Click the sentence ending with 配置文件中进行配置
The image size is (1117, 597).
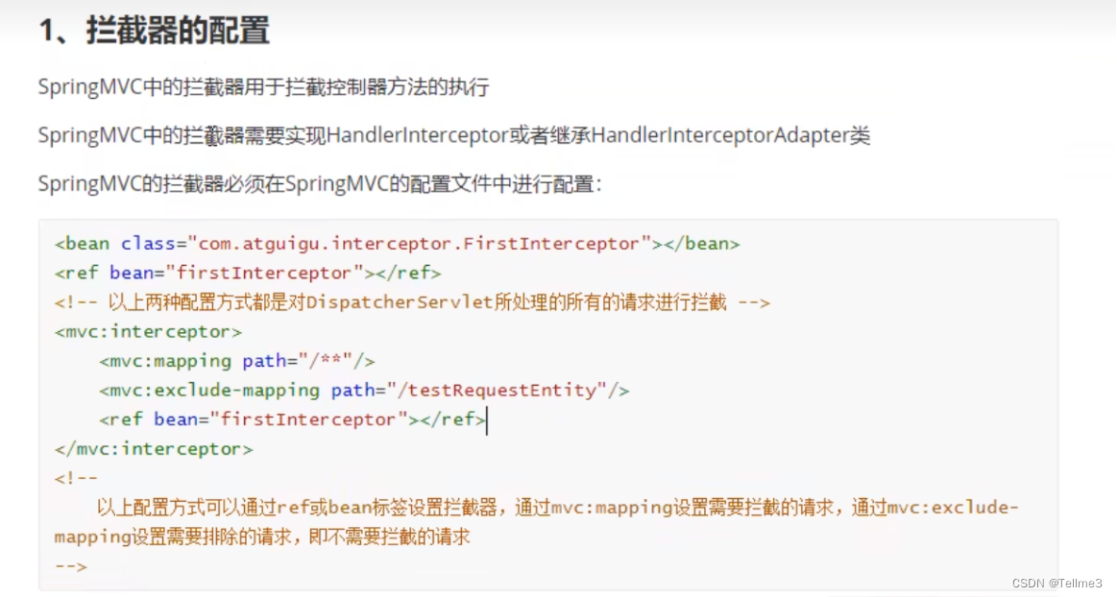320,184
